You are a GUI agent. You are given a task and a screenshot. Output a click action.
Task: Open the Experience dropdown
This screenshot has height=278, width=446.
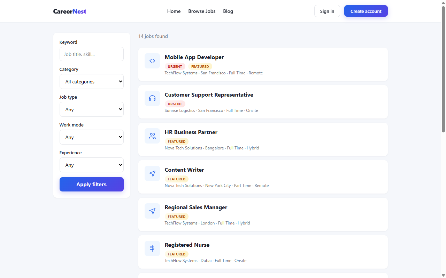pos(92,165)
